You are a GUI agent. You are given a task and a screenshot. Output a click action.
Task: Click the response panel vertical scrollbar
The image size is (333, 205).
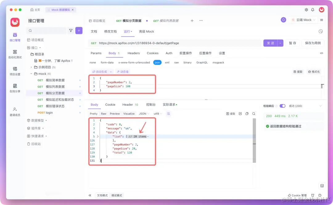254,141
